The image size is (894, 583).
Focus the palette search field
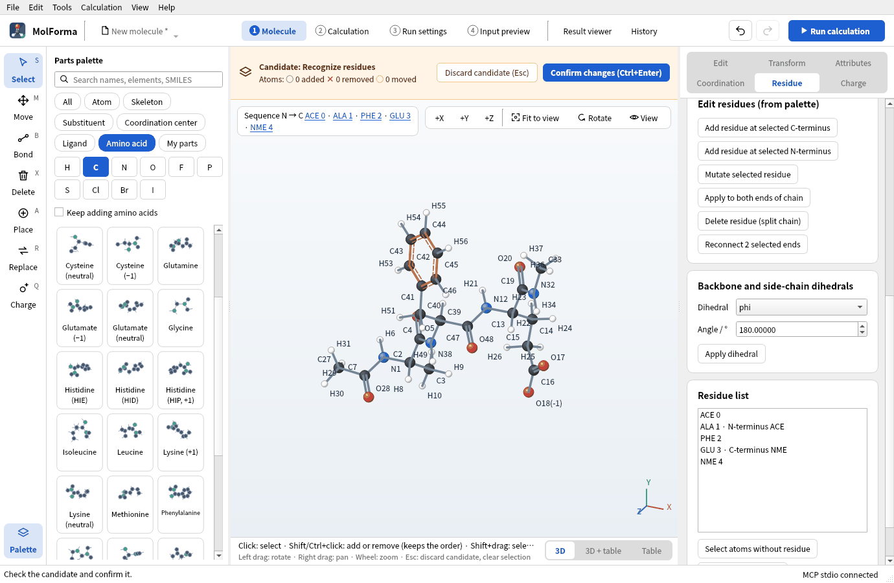click(139, 80)
